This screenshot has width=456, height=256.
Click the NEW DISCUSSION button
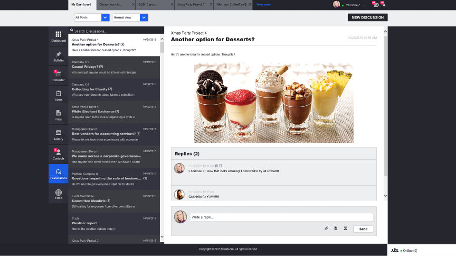[368, 18]
